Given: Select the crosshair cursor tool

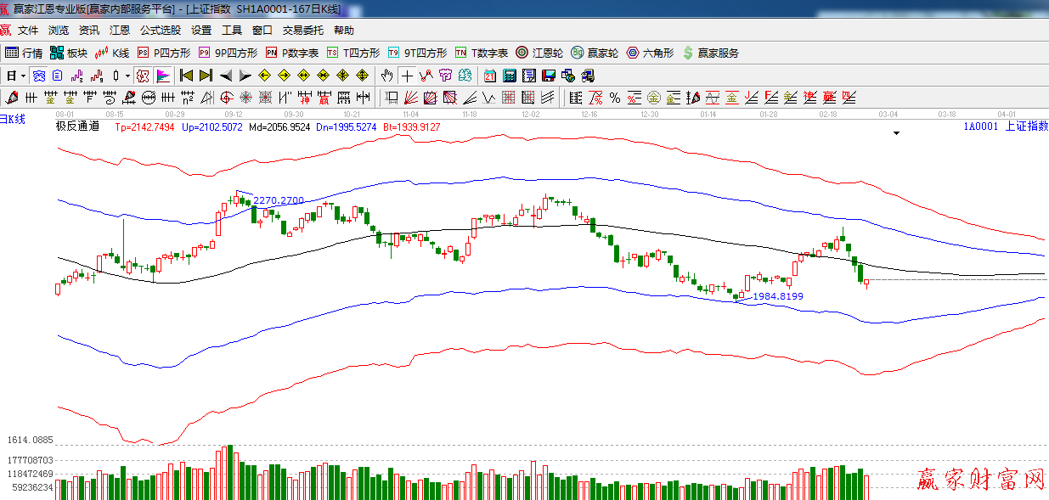Looking at the screenshot, I should [408, 76].
